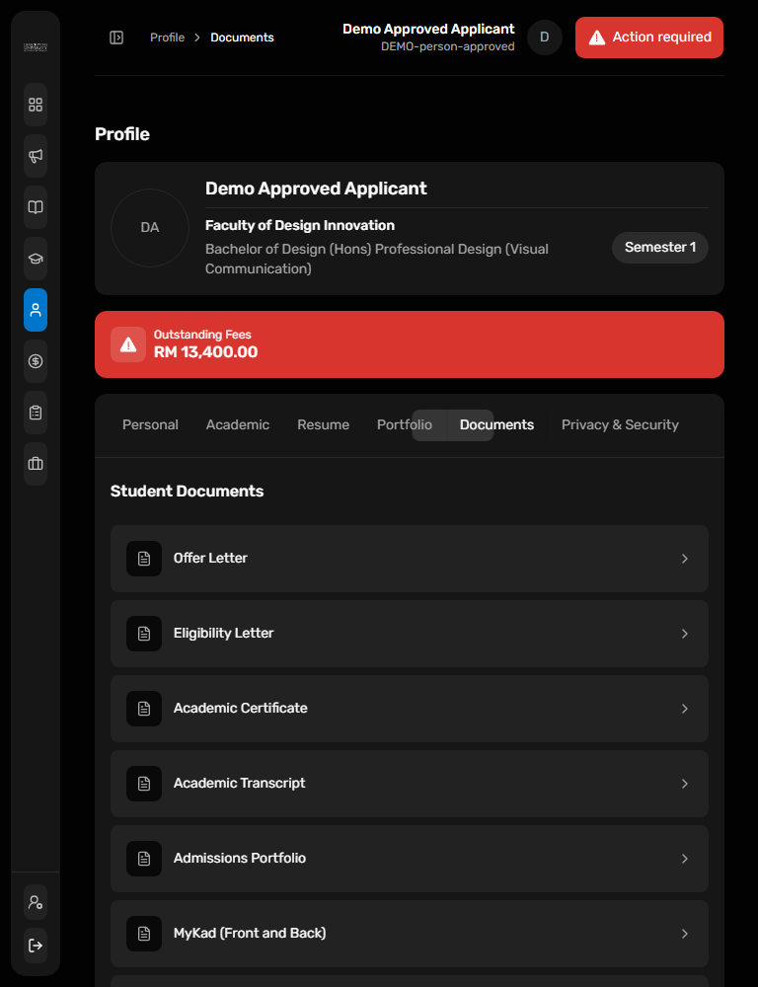Expand the Offer Letter chevron

[x=684, y=559]
